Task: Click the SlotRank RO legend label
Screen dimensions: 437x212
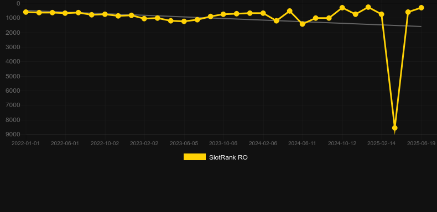Action: [x=228, y=157]
